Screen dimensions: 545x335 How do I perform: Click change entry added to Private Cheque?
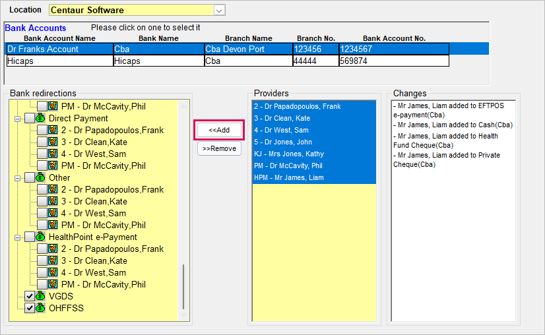click(446, 160)
